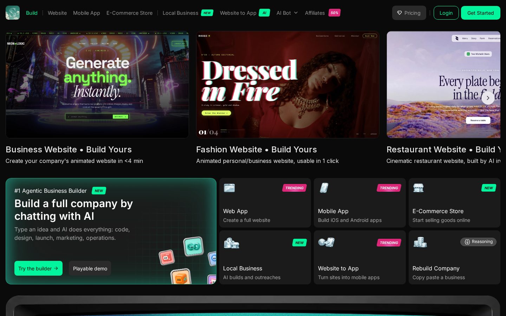Expand the AI Bot dropdown menu
The image size is (506, 316).
pos(287,13)
